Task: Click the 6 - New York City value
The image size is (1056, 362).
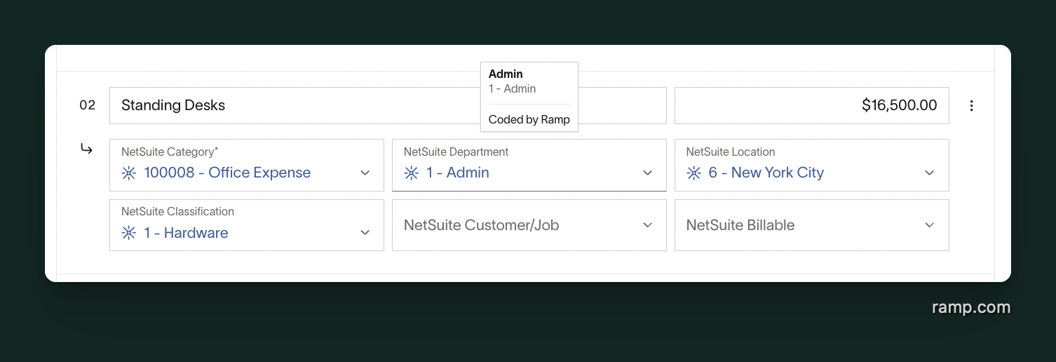Action: (766, 173)
